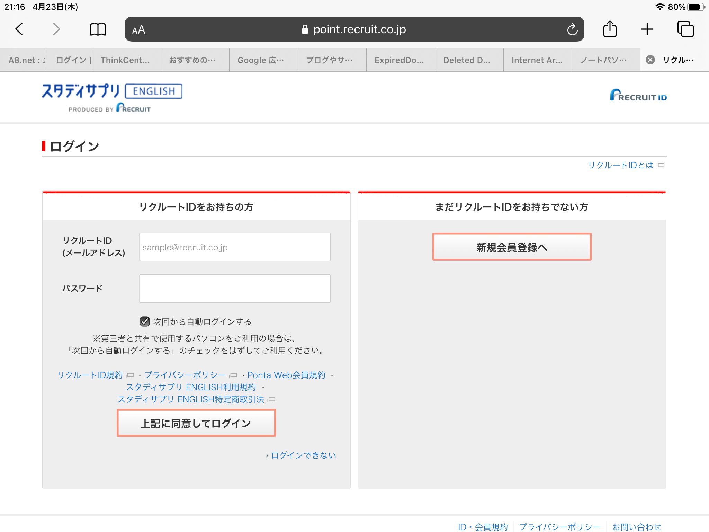
Task: Focus the パスワード field
Action: (235, 289)
